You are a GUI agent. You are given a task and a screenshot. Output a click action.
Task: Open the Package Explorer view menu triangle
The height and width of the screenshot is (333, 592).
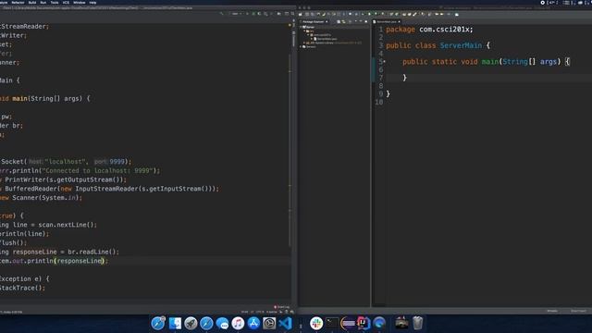click(x=355, y=21)
